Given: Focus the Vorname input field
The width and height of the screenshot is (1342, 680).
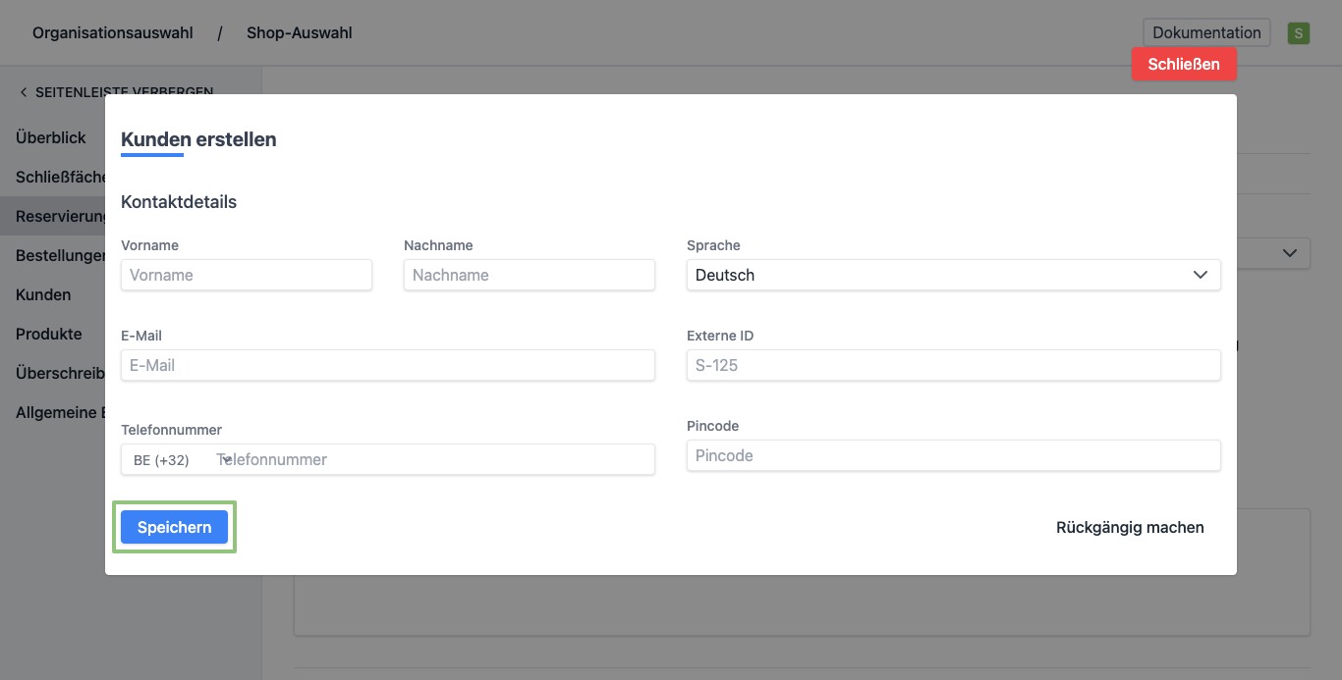Looking at the screenshot, I should (246, 275).
